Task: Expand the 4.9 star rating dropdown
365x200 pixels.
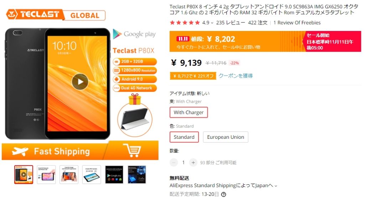Action: (212, 23)
